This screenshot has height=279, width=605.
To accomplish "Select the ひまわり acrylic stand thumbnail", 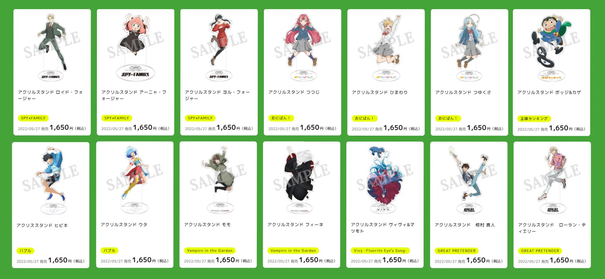I will pyautogui.click(x=386, y=46).
